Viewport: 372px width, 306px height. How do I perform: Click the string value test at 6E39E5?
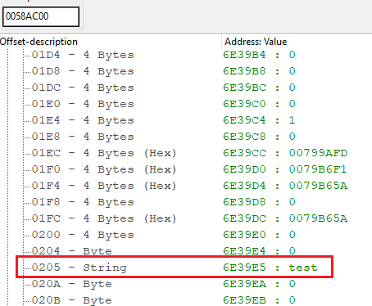pos(303,268)
